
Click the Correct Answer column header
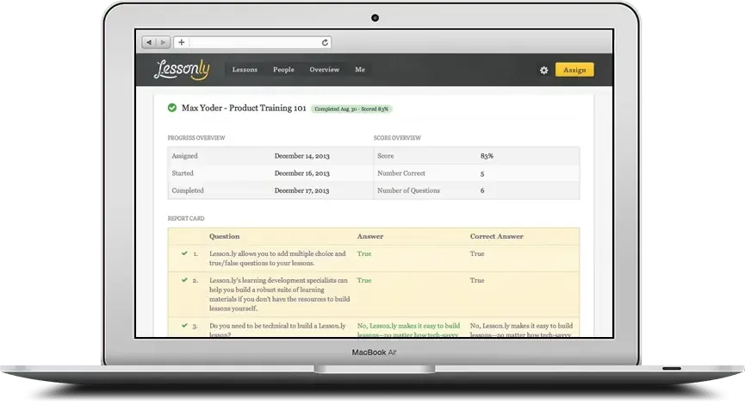[496, 236]
